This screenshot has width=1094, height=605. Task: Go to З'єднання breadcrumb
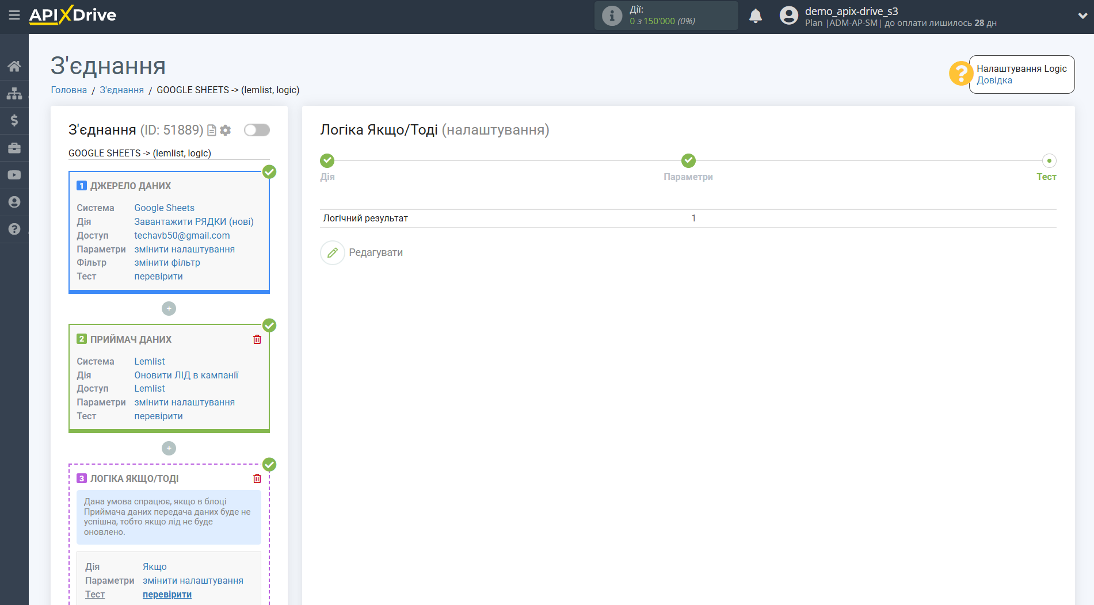[122, 90]
